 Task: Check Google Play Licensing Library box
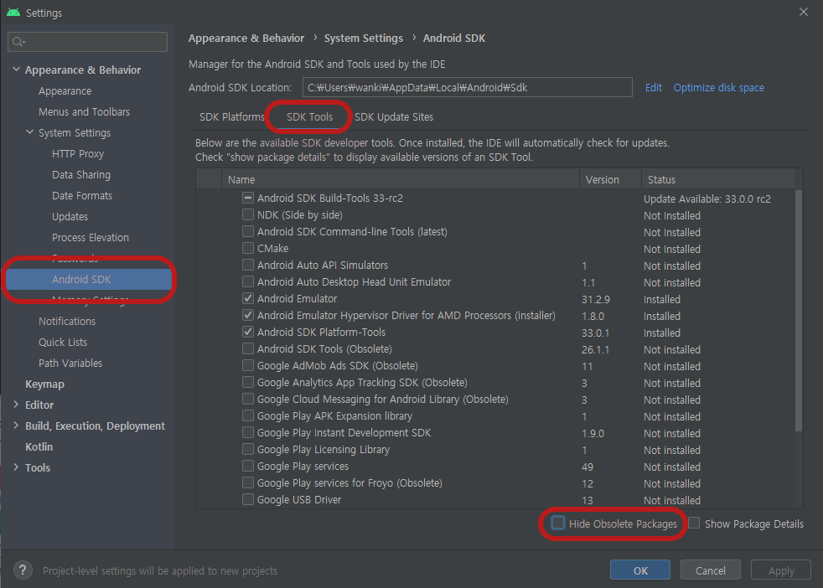248,449
